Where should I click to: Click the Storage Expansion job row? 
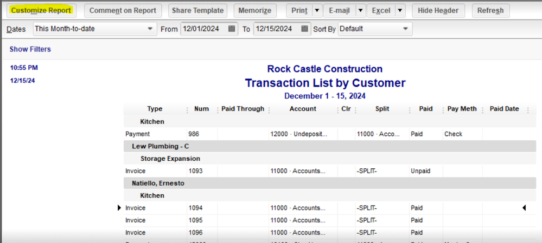[x=330, y=159]
